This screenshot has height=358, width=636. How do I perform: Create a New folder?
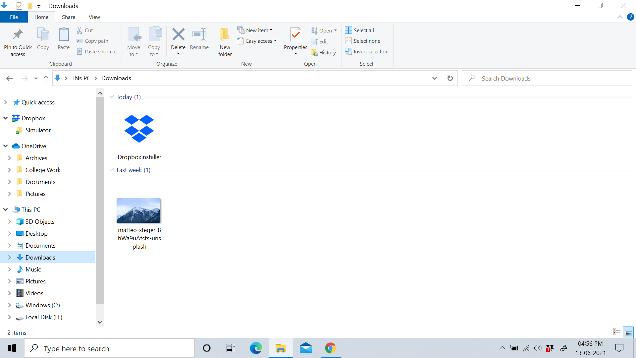[x=225, y=42]
